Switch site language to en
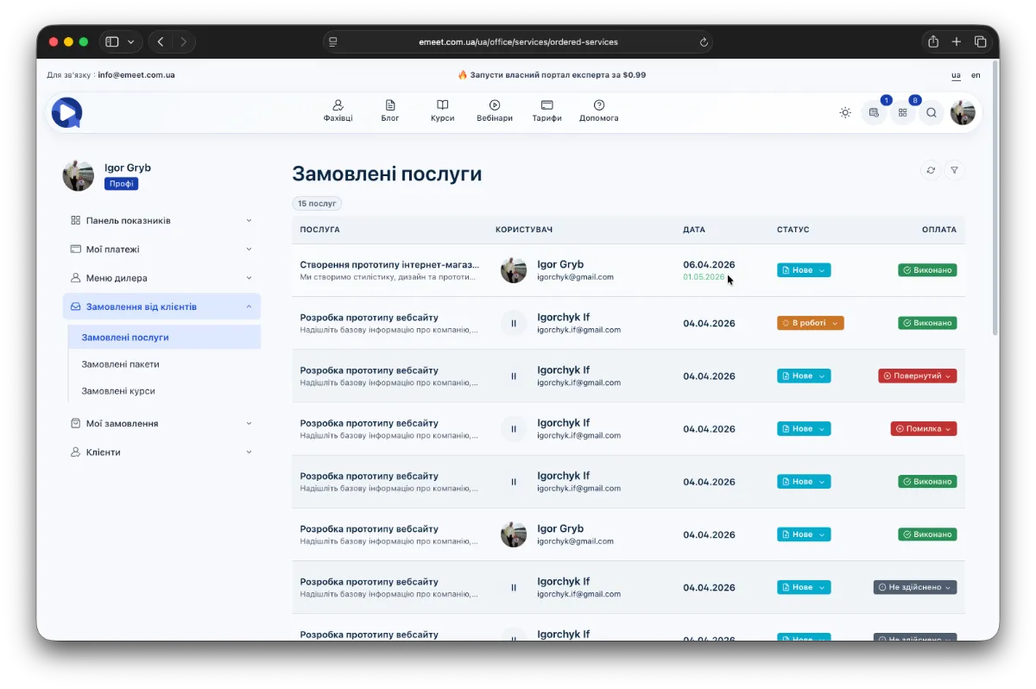Viewport: 1036px width, 689px height. (x=976, y=75)
